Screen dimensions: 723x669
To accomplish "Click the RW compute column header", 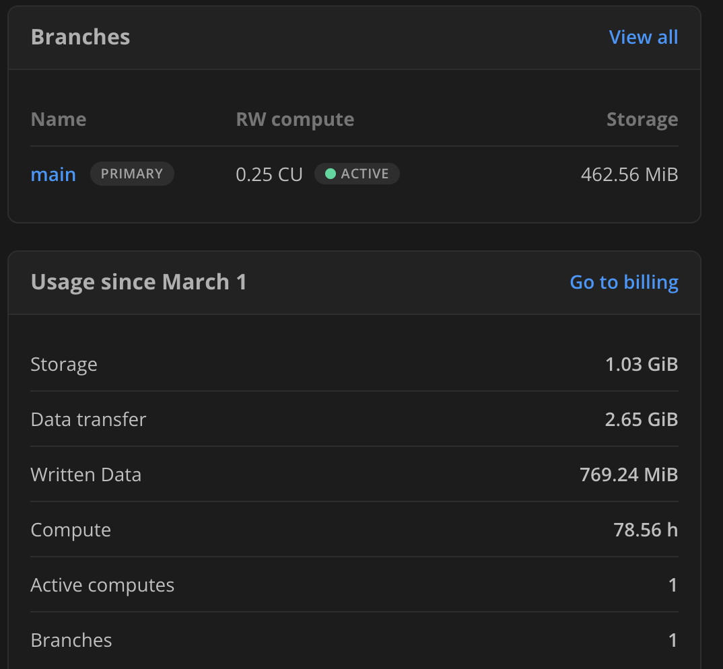I will pyautogui.click(x=295, y=119).
